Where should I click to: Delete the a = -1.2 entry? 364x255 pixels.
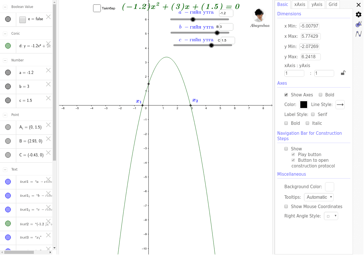[48, 70]
